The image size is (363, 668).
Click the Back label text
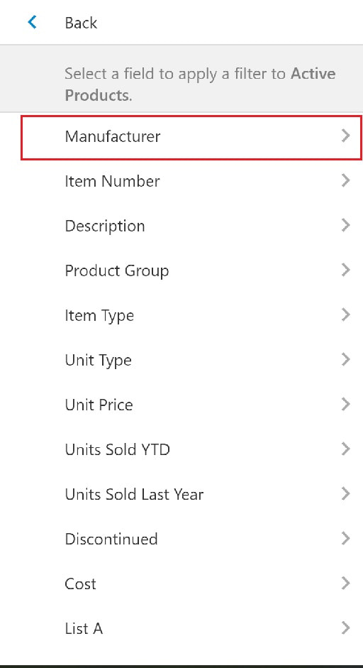[81, 23]
